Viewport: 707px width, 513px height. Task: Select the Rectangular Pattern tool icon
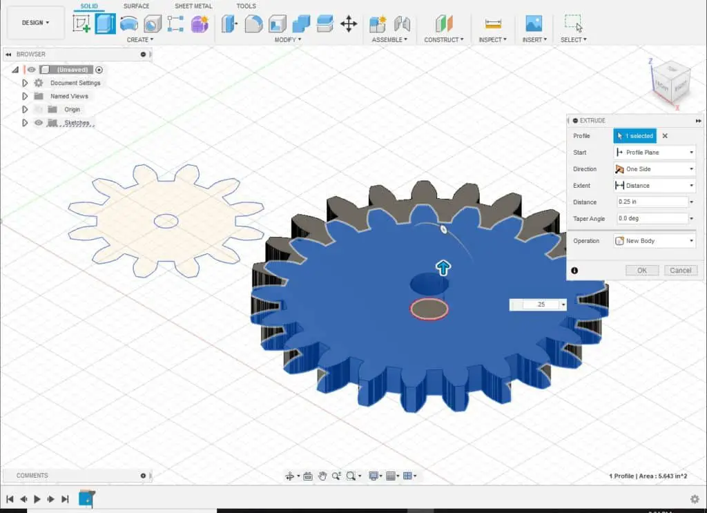(x=175, y=23)
